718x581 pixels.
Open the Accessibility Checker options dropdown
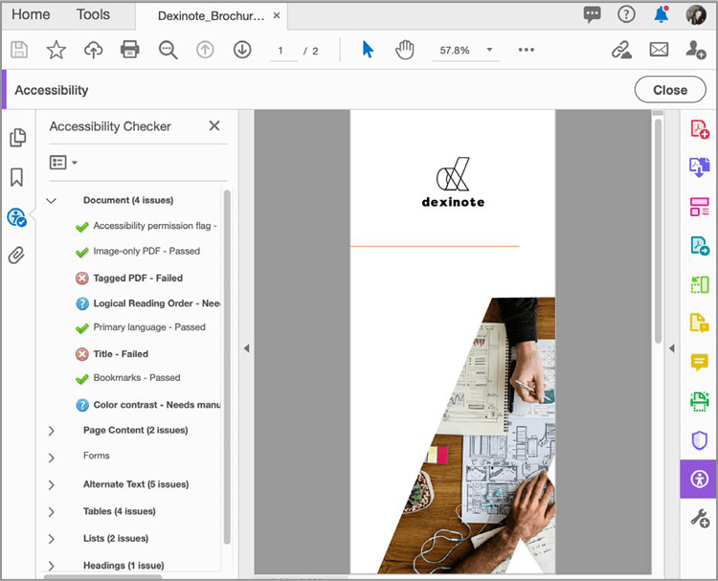63,162
